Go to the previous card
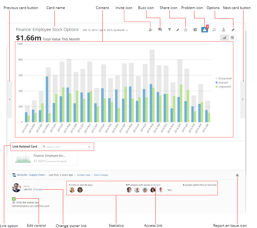Image resolution: width=257 pixels, height=228 pixels. [10, 99]
